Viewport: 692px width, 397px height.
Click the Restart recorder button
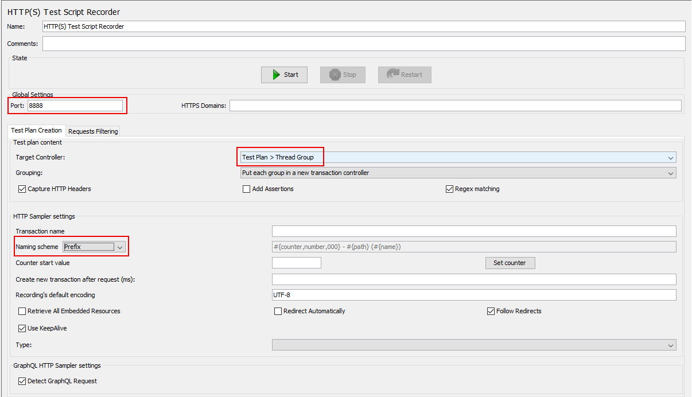[404, 75]
